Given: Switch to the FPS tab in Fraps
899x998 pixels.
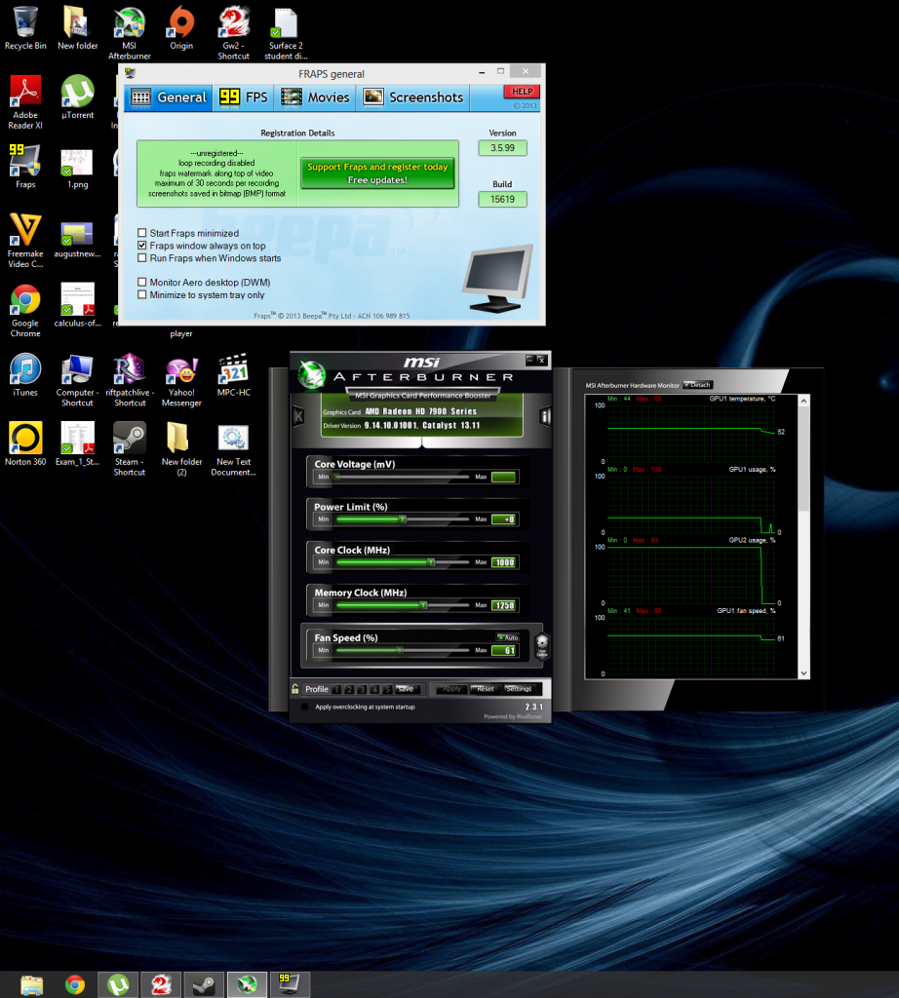Looking at the screenshot, I should [x=243, y=97].
